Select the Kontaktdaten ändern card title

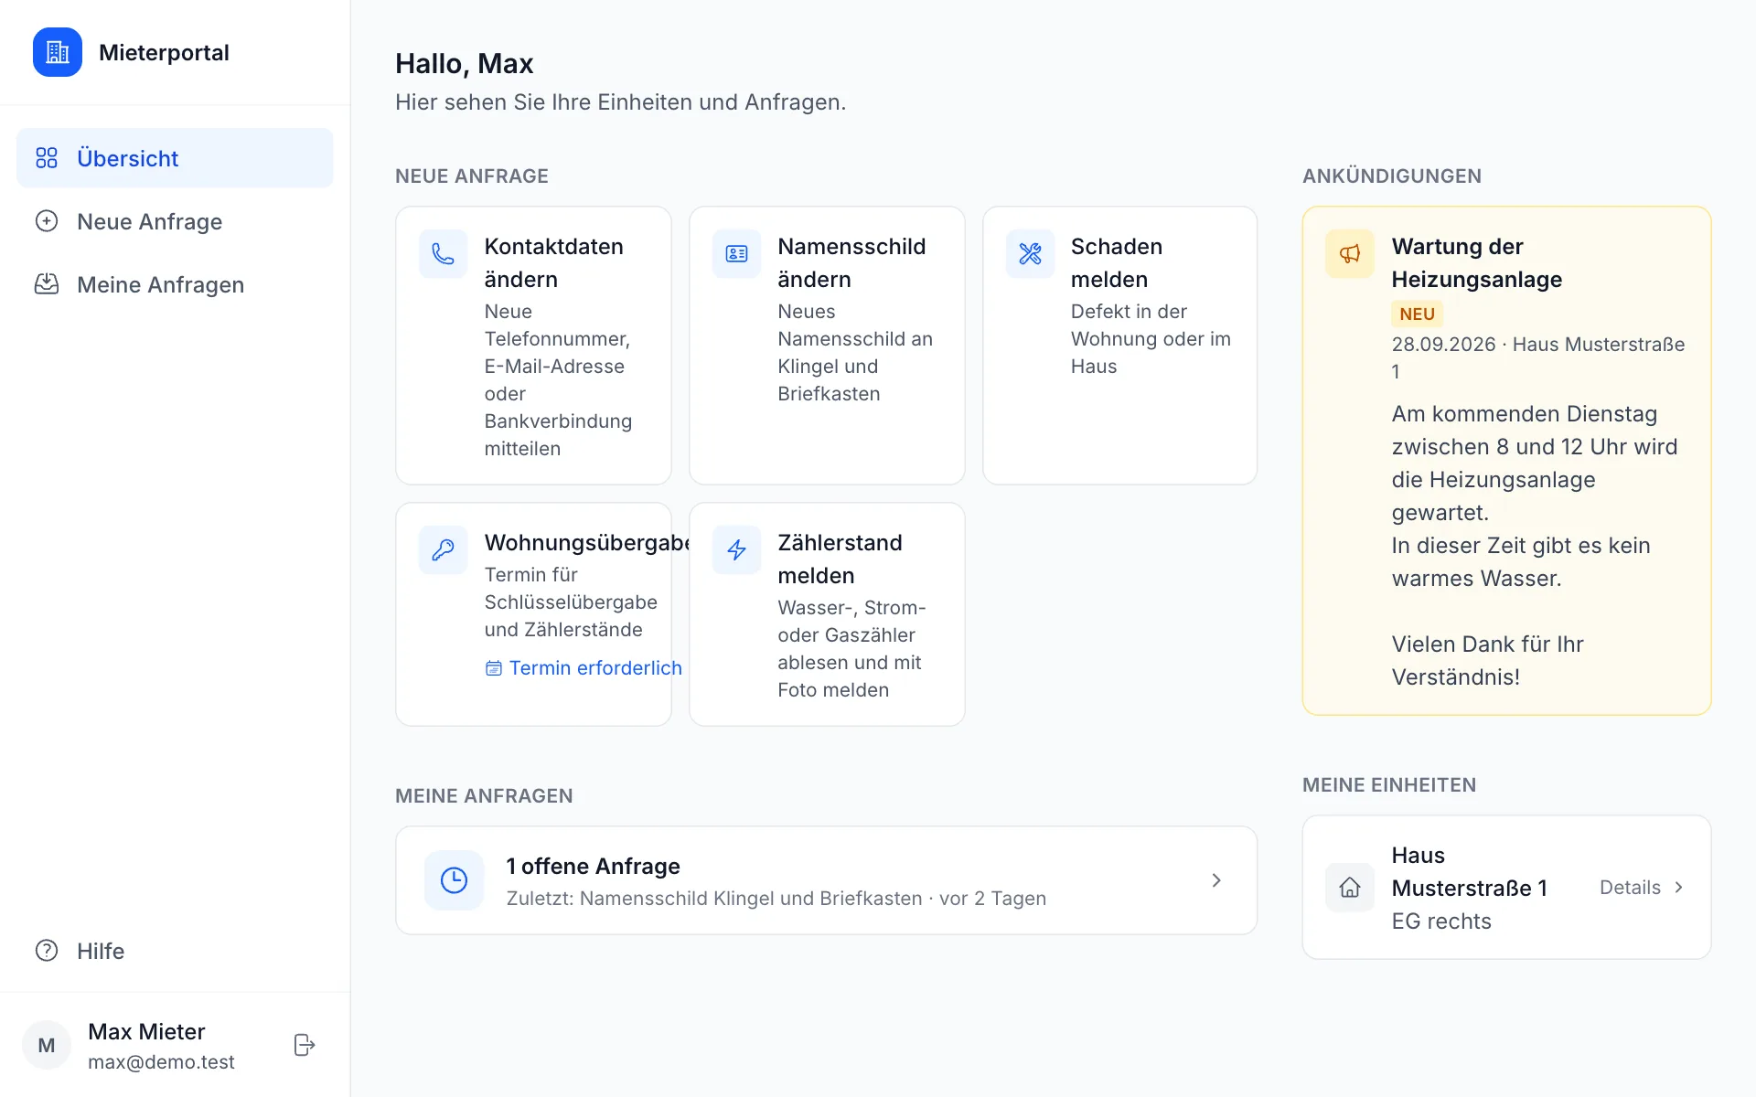coord(553,262)
